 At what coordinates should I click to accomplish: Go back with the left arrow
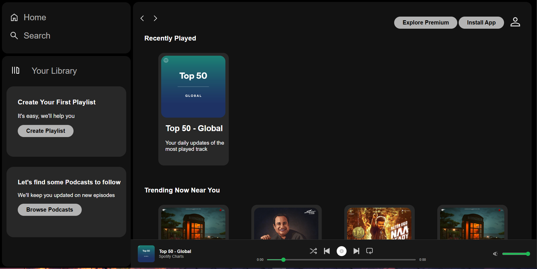pos(142,18)
